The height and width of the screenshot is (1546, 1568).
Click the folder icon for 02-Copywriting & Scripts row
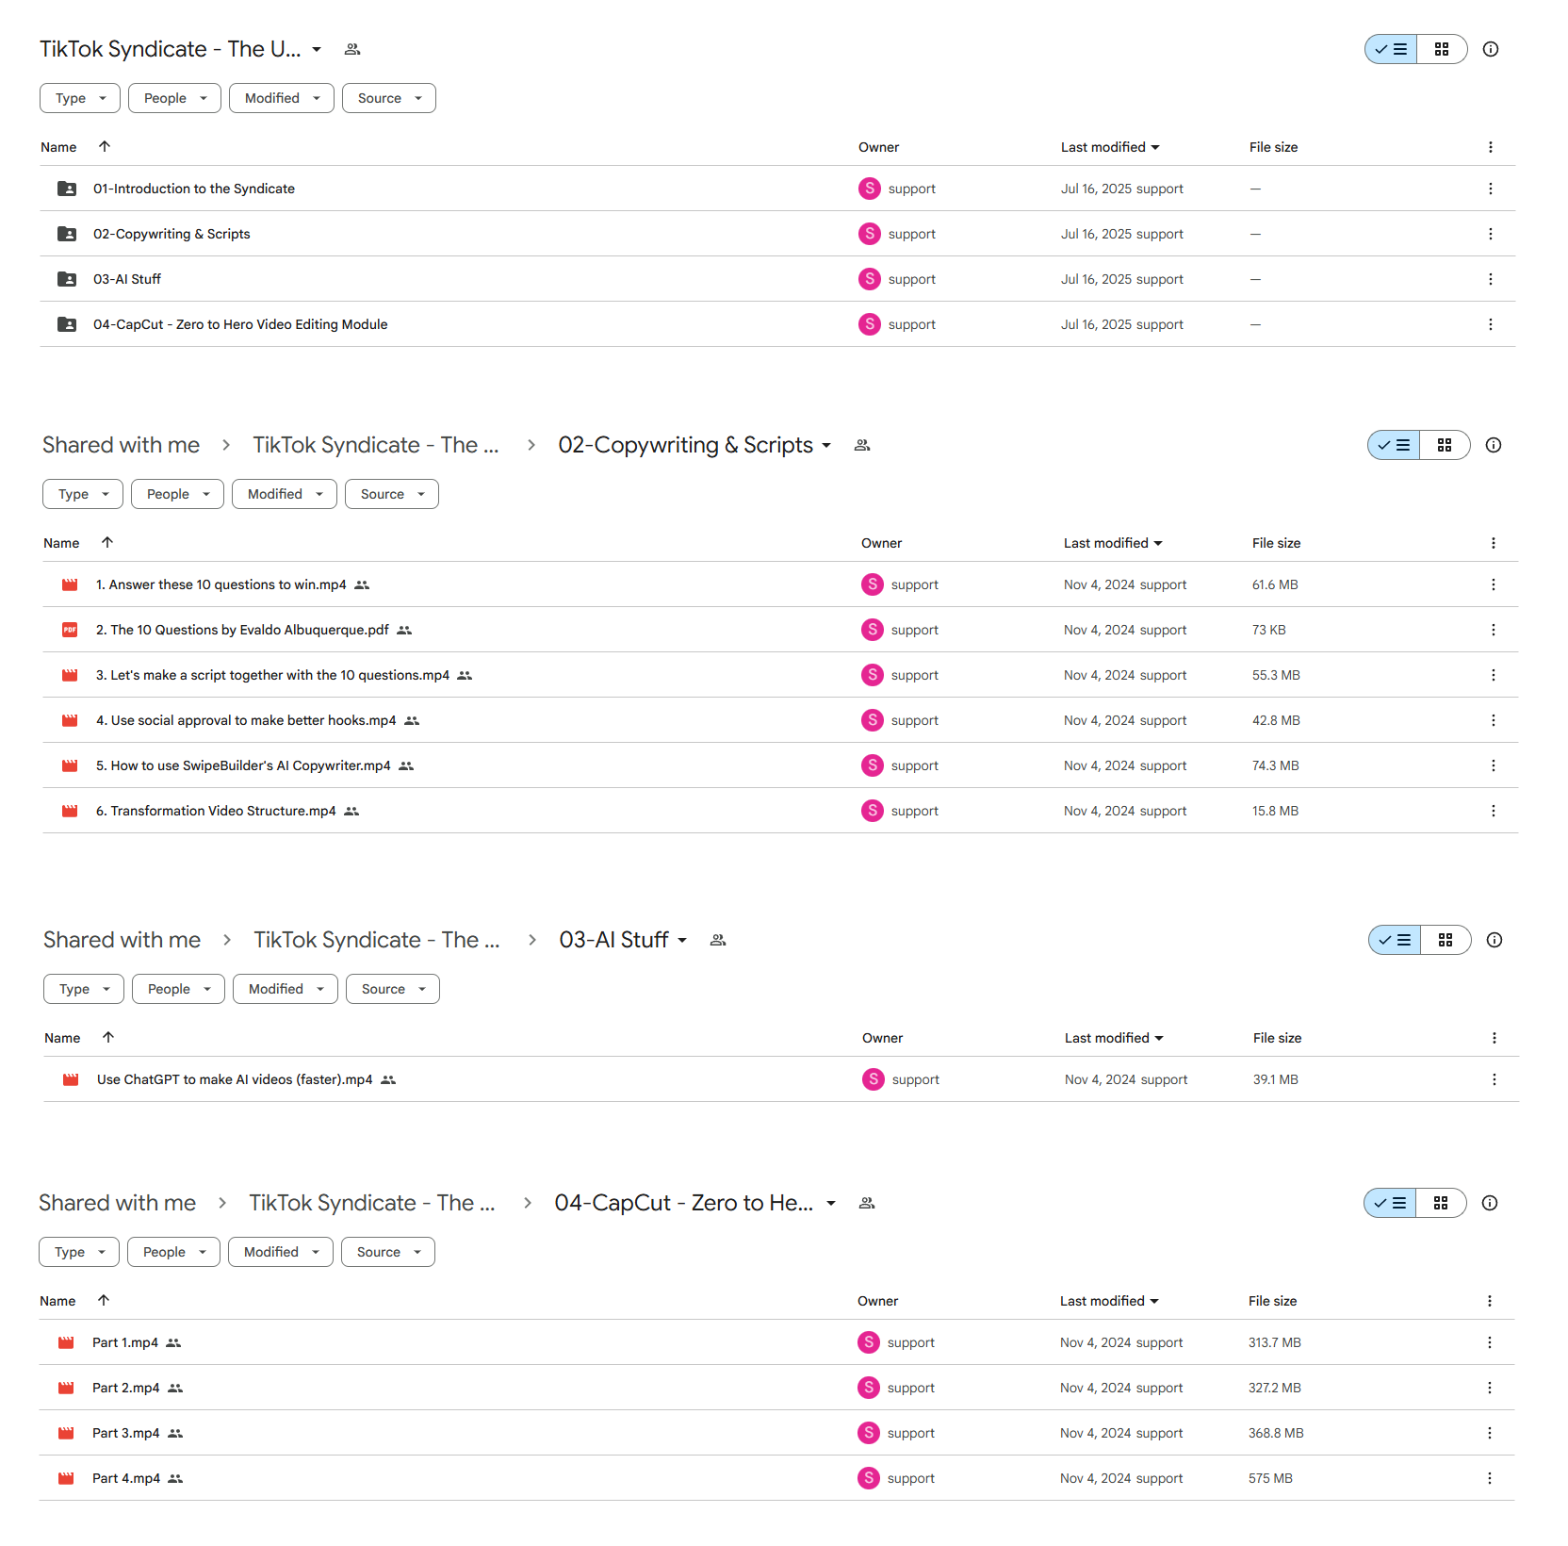(67, 234)
